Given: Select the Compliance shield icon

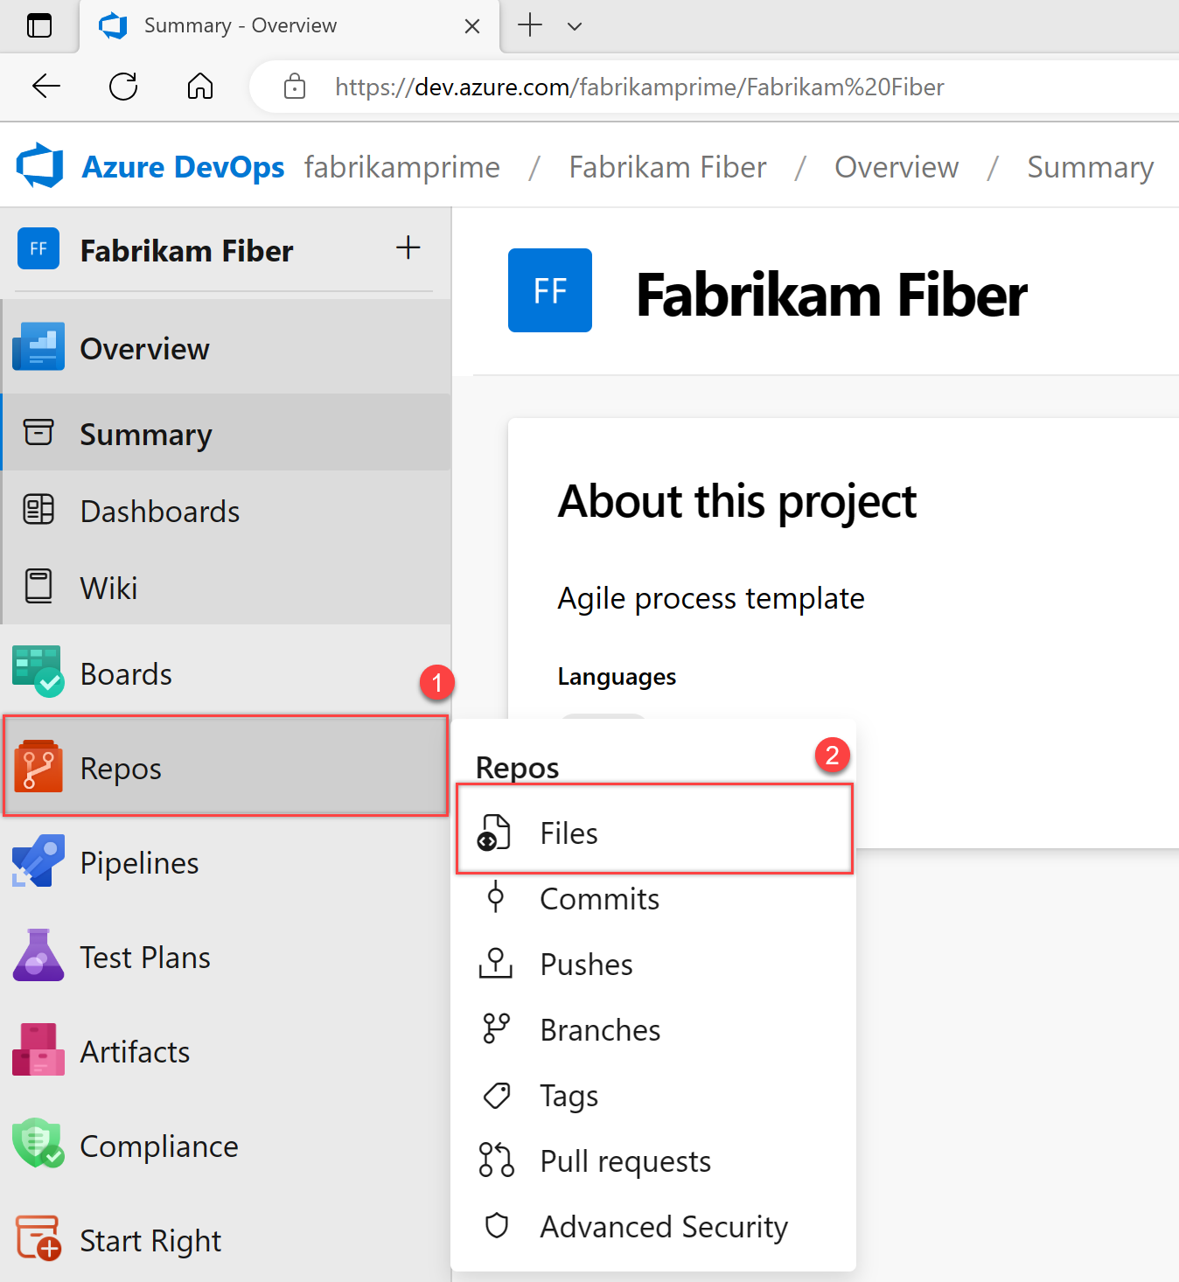Looking at the screenshot, I should coord(38,1144).
